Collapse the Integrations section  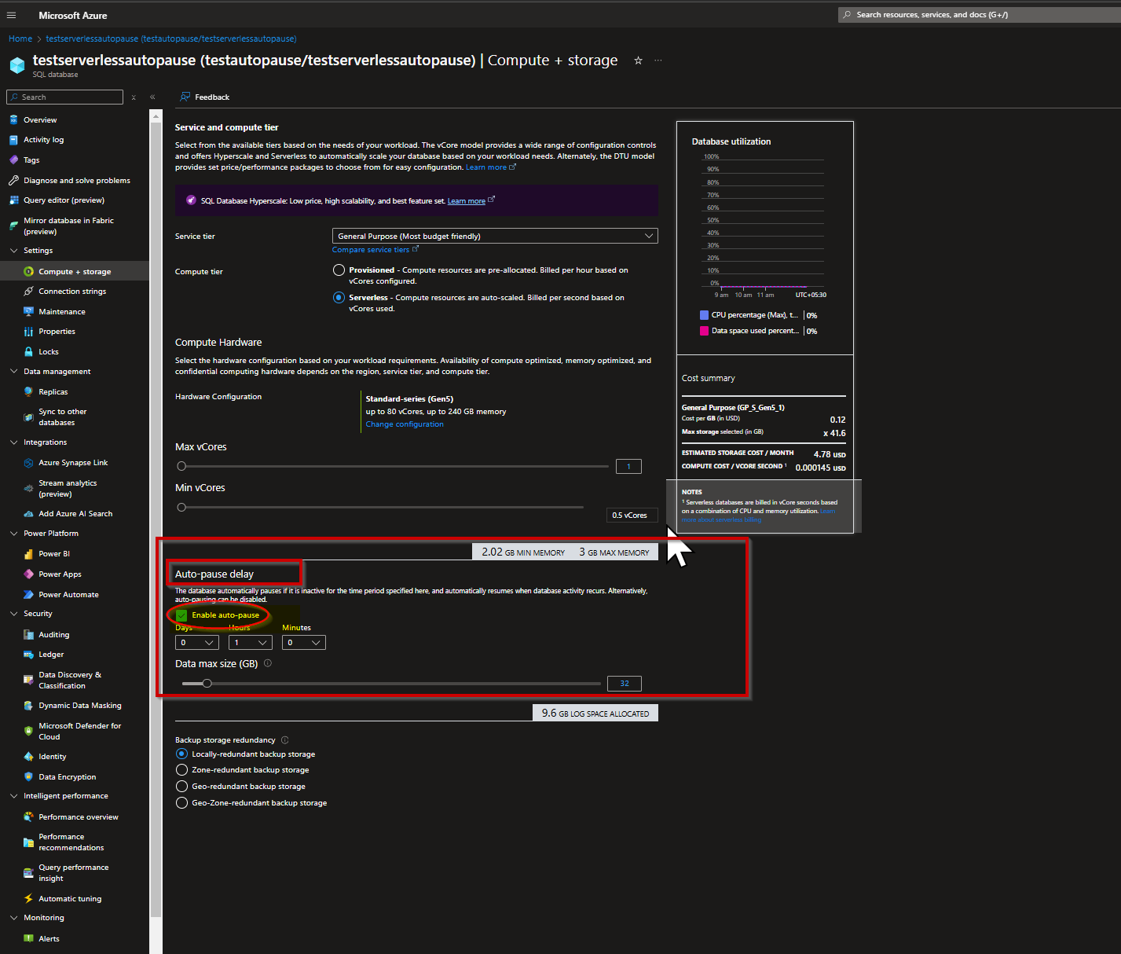click(x=13, y=442)
